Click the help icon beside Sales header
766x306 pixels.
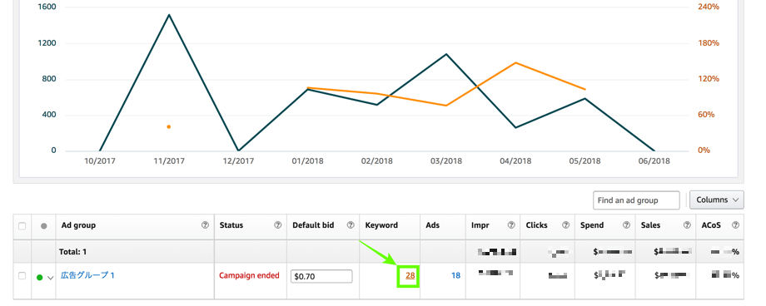687,225
